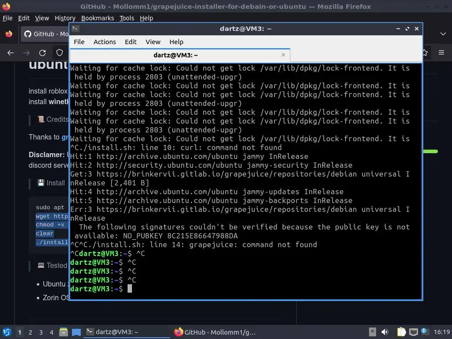Maximize the terminal window
The image size is (452, 339).
point(407,29)
